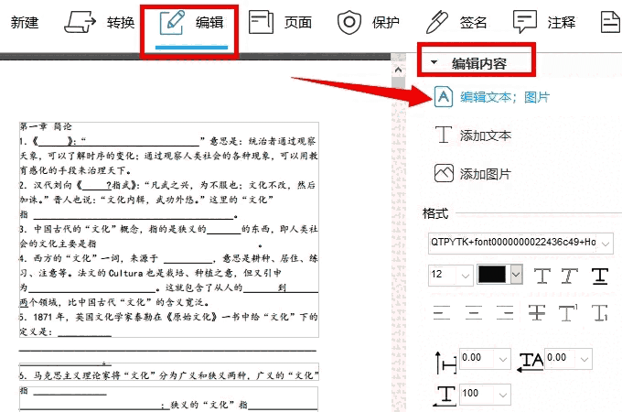The image size is (622, 412).
Task: Click the line starting 3. 中国古代的
Action: 168,229
